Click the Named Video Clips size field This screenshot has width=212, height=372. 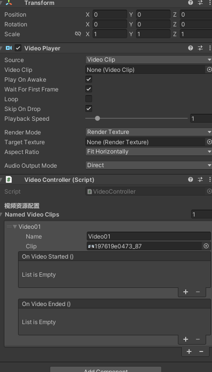201,215
